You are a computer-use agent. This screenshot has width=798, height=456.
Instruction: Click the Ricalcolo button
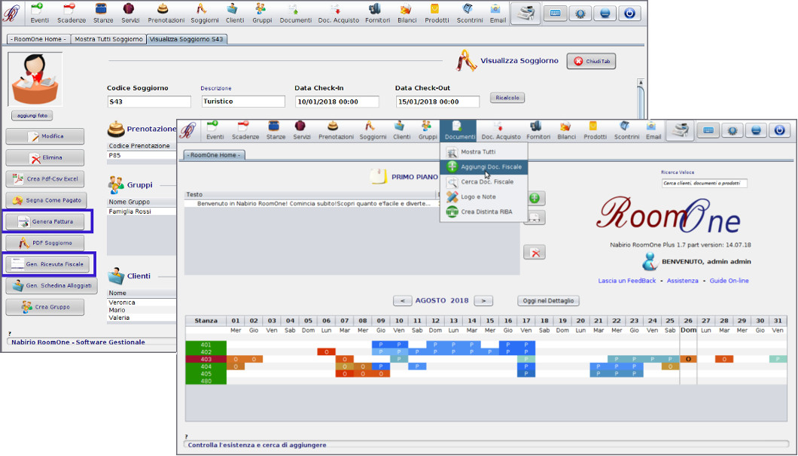(x=507, y=97)
